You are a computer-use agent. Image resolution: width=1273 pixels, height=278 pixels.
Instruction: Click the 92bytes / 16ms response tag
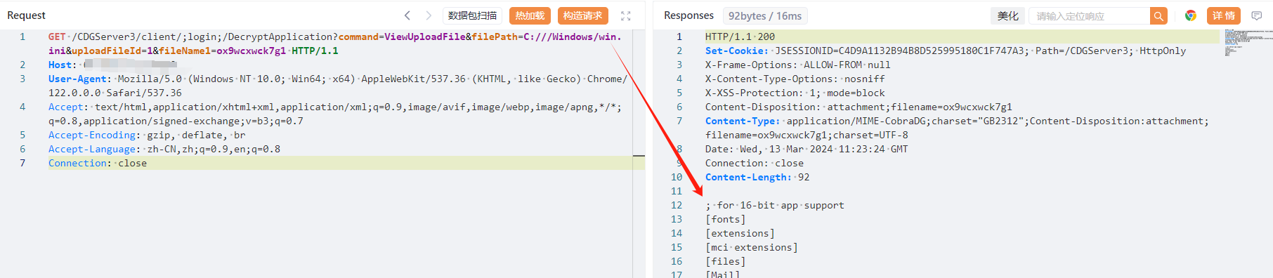pos(764,15)
